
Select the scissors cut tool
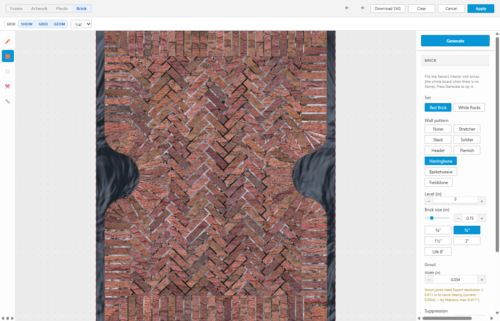(x=7, y=86)
